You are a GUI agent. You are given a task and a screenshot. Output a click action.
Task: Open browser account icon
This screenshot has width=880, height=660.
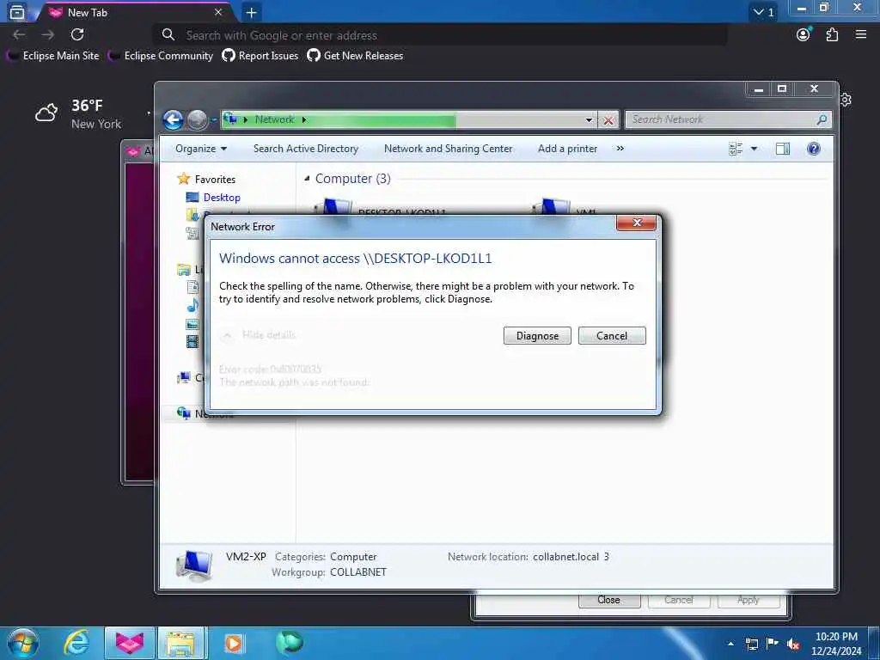click(x=804, y=34)
